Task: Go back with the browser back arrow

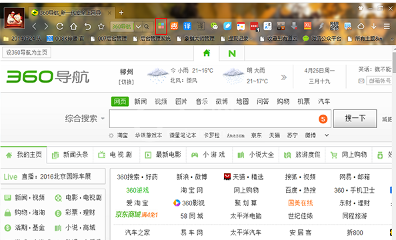Action: tap(35, 26)
